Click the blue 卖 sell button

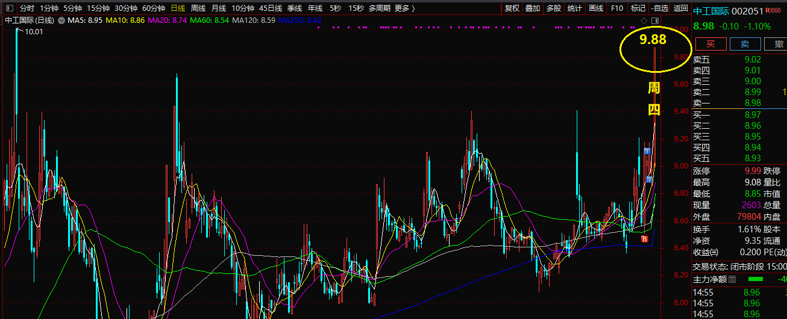(745, 43)
